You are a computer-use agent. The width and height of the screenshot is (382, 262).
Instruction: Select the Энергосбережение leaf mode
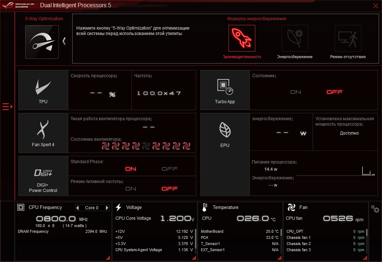click(x=295, y=38)
